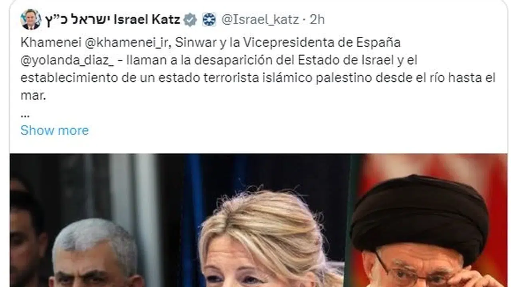The height and width of the screenshot is (287, 511).
Task: Open Israel Katz's profile avatar
Action: (x=31, y=19)
